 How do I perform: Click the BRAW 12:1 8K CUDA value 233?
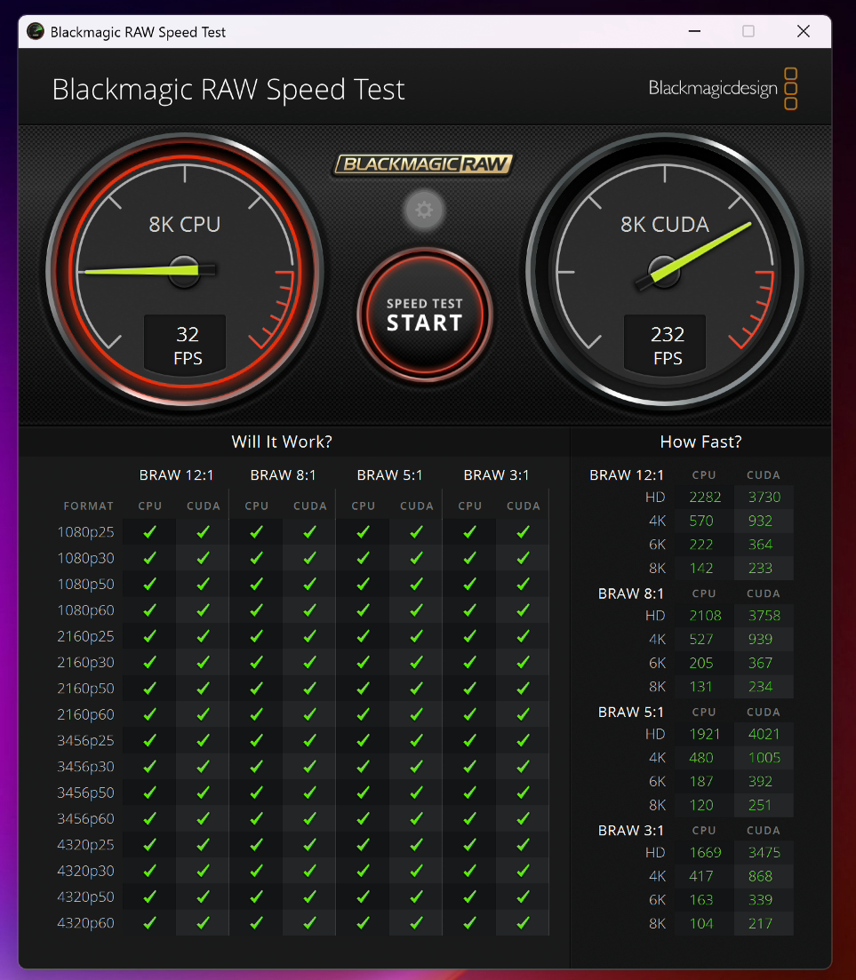(x=760, y=569)
